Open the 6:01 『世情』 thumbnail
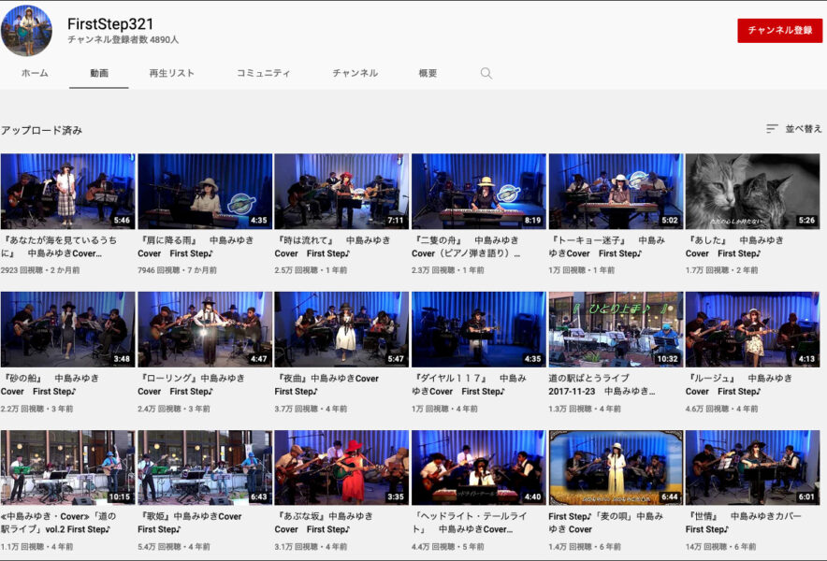 (753, 467)
